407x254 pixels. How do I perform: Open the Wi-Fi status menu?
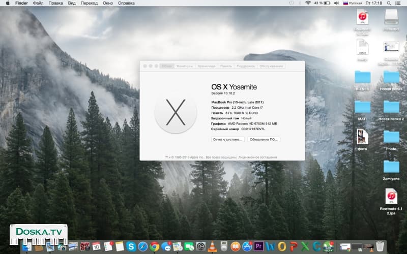(308, 3)
